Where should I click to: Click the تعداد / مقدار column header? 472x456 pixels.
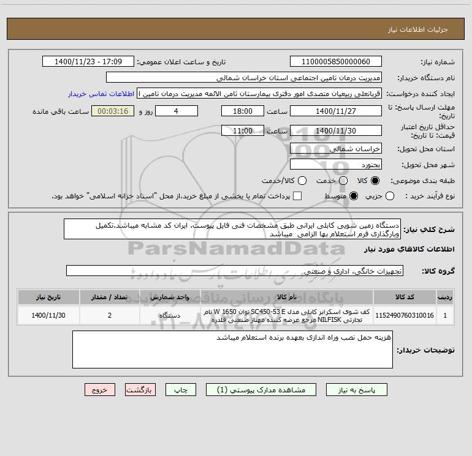click(x=110, y=297)
